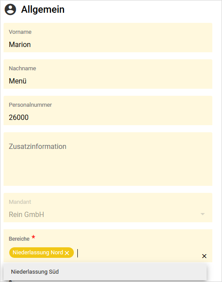Click the Personalnummer field label

pos(30,105)
